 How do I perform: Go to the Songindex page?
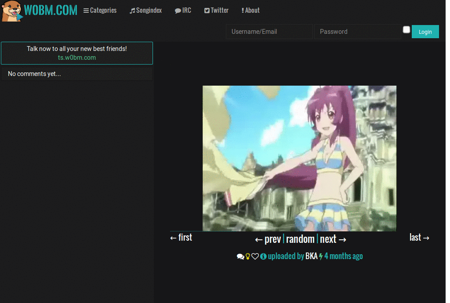(146, 11)
